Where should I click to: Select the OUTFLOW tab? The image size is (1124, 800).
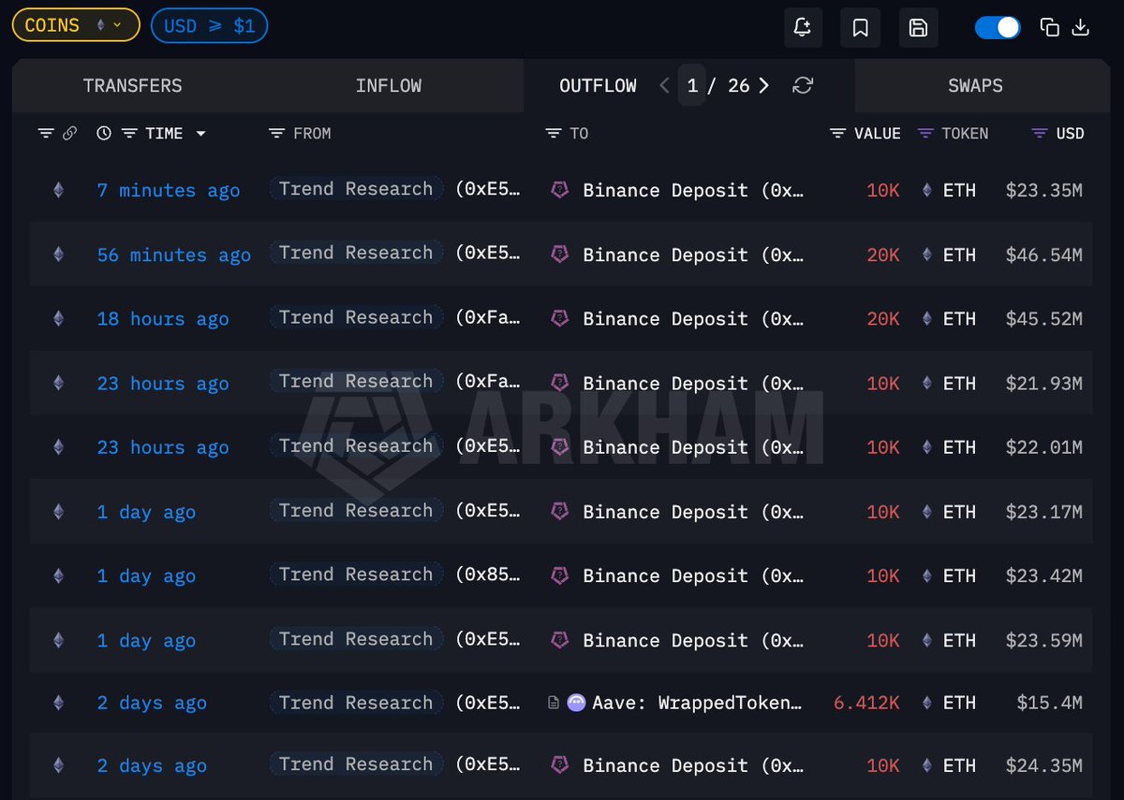pyautogui.click(x=598, y=86)
